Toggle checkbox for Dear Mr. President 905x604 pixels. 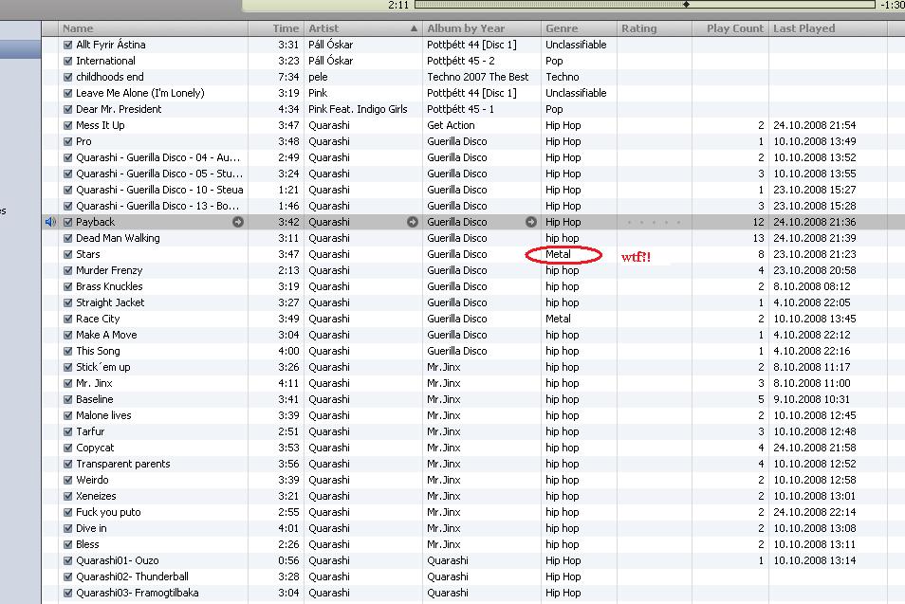pyautogui.click(x=67, y=109)
